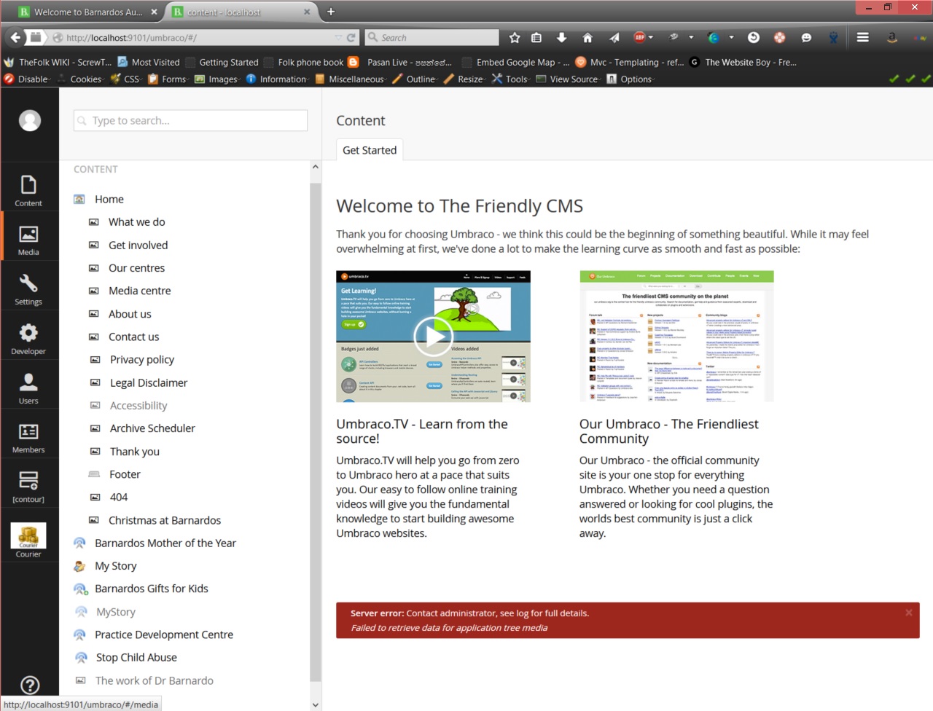Open the Developer gear section
This screenshot has width=933, height=711.
[x=28, y=339]
